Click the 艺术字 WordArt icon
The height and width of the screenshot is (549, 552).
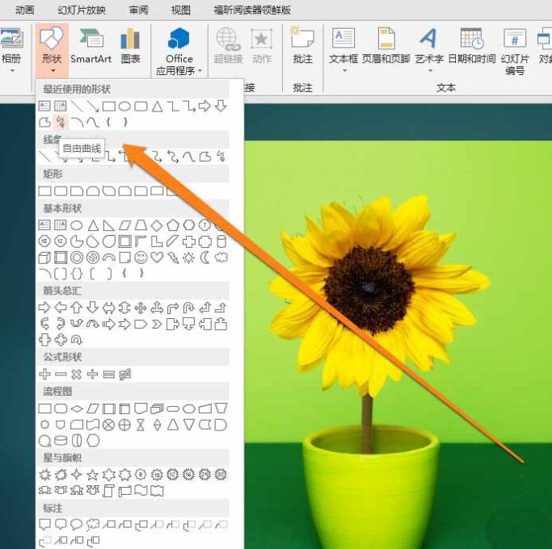[428, 46]
